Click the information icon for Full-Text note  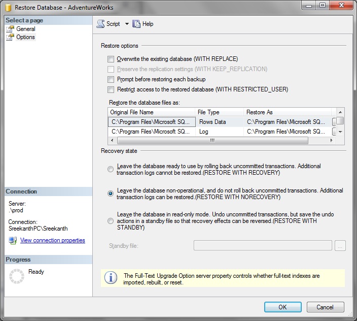pos(110,278)
